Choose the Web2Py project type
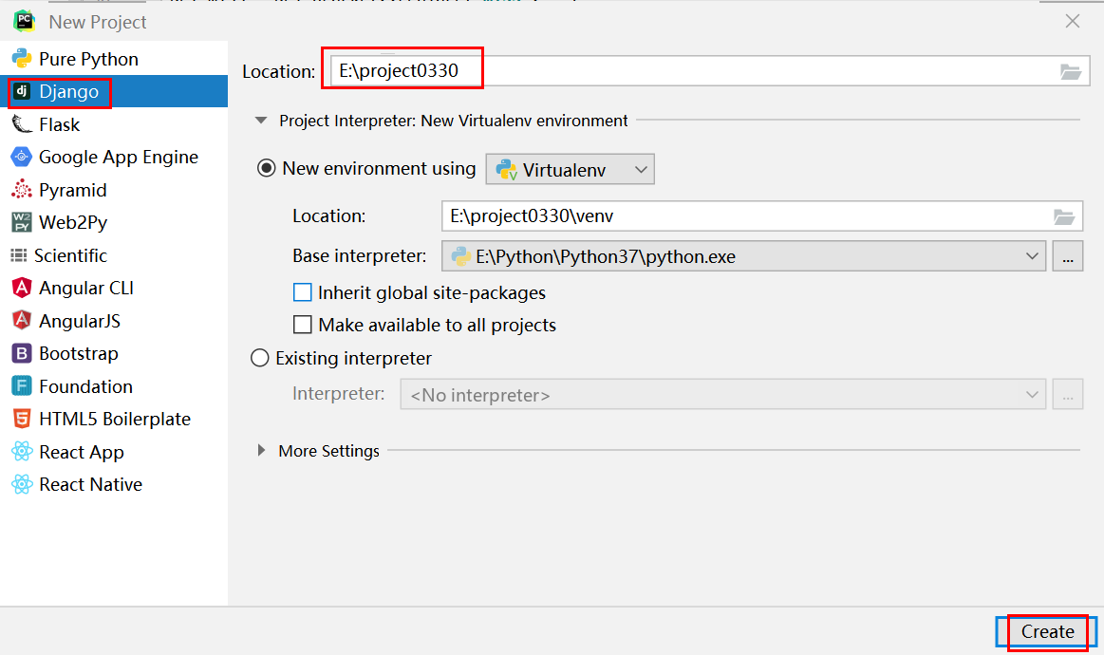The height and width of the screenshot is (655, 1104). [113, 222]
